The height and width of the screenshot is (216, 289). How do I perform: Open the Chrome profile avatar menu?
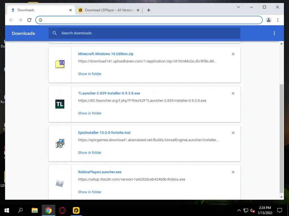pos(269,20)
